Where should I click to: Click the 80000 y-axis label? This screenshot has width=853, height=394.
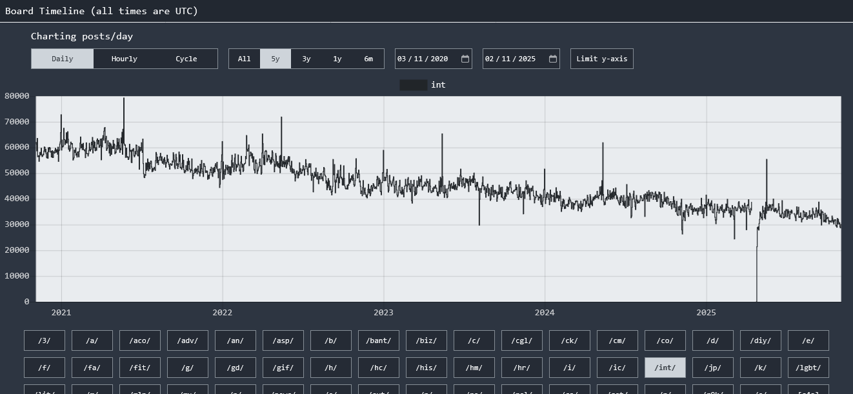coord(17,96)
